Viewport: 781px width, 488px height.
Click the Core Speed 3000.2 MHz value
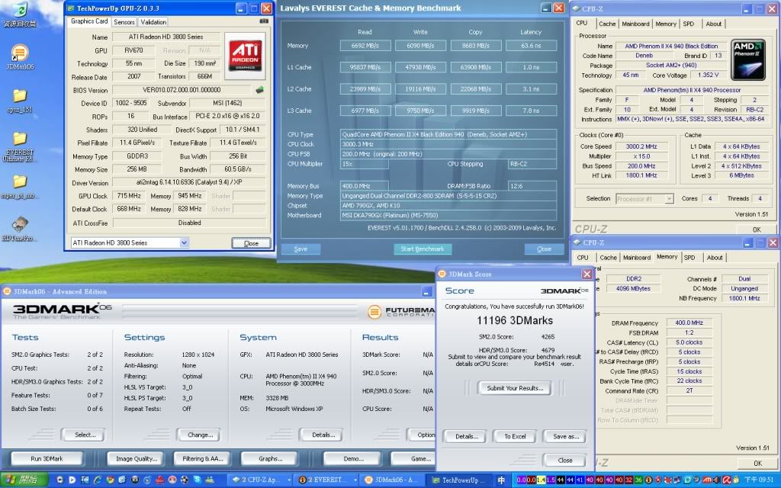point(641,146)
